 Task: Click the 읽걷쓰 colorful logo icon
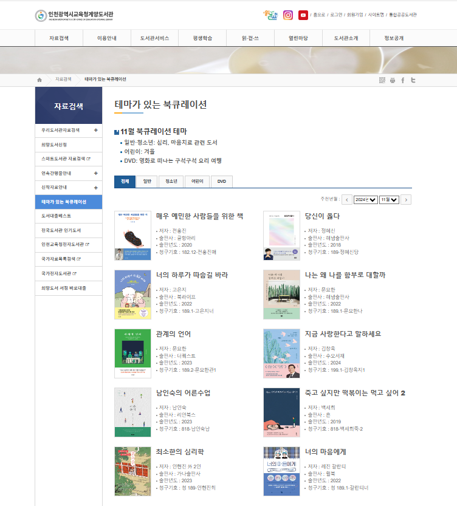tap(270, 15)
